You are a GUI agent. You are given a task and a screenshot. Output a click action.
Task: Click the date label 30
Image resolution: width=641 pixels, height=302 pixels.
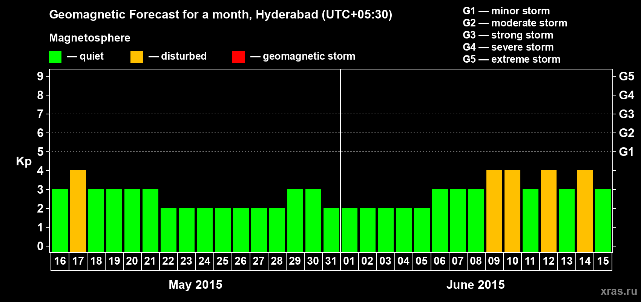pyautogui.click(x=313, y=261)
